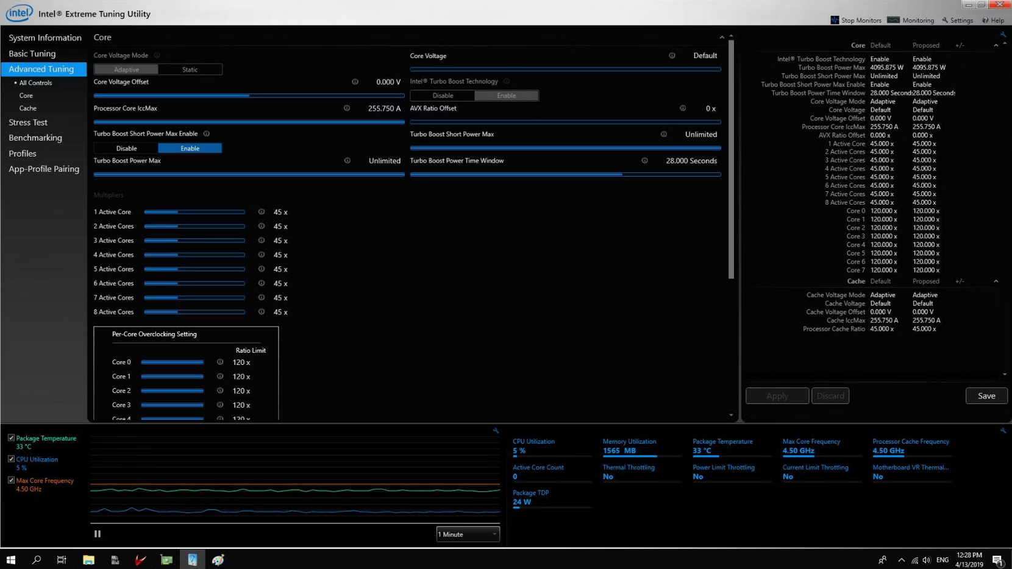Click the Stop Monitors icon

tap(835, 20)
